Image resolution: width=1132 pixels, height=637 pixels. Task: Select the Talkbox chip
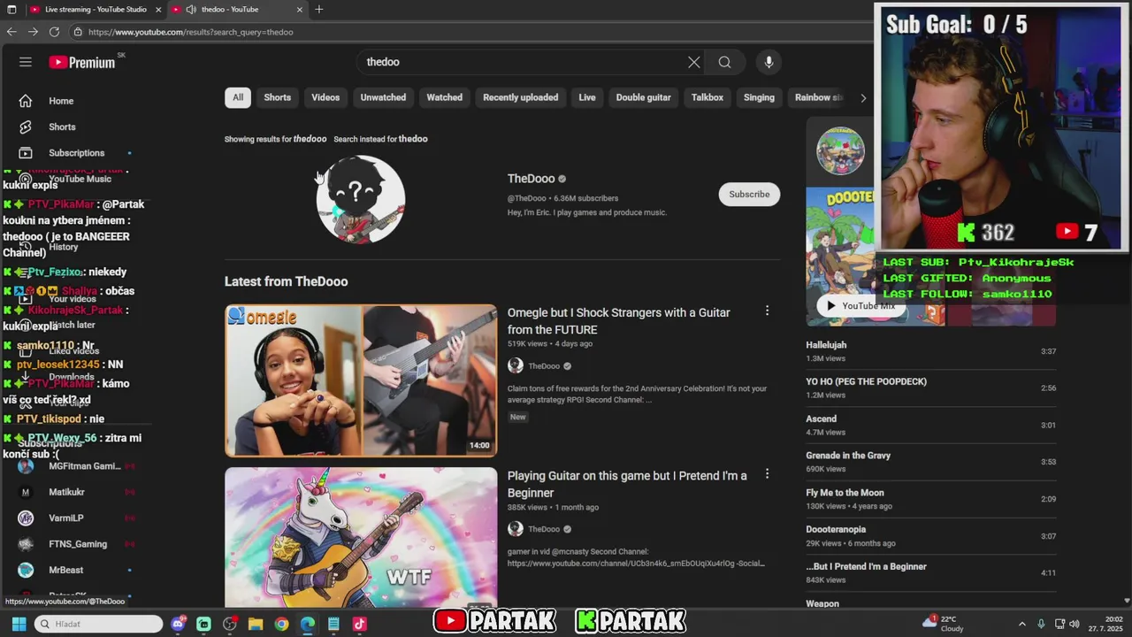point(707,97)
